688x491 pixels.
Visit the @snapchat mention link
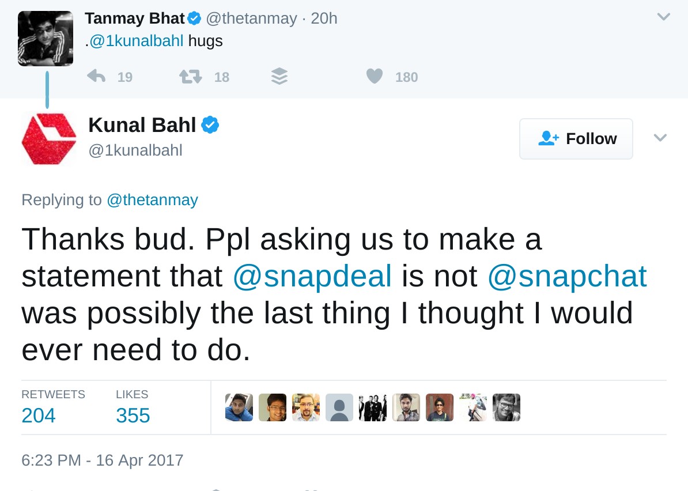pos(567,276)
